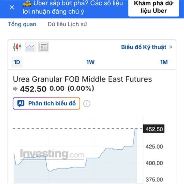This screenshot has height=184, width=184.
Task: Click the Urea Granular FOB Middle East Futures title
Action: coord(82,79)
